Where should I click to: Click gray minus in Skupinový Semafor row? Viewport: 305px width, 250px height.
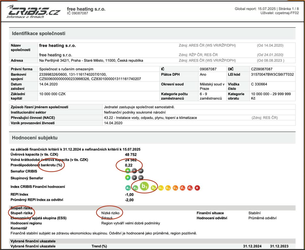(x=141, y=178)
